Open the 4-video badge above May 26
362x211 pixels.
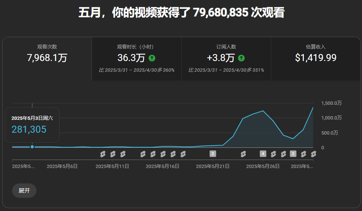click(263, 154)
